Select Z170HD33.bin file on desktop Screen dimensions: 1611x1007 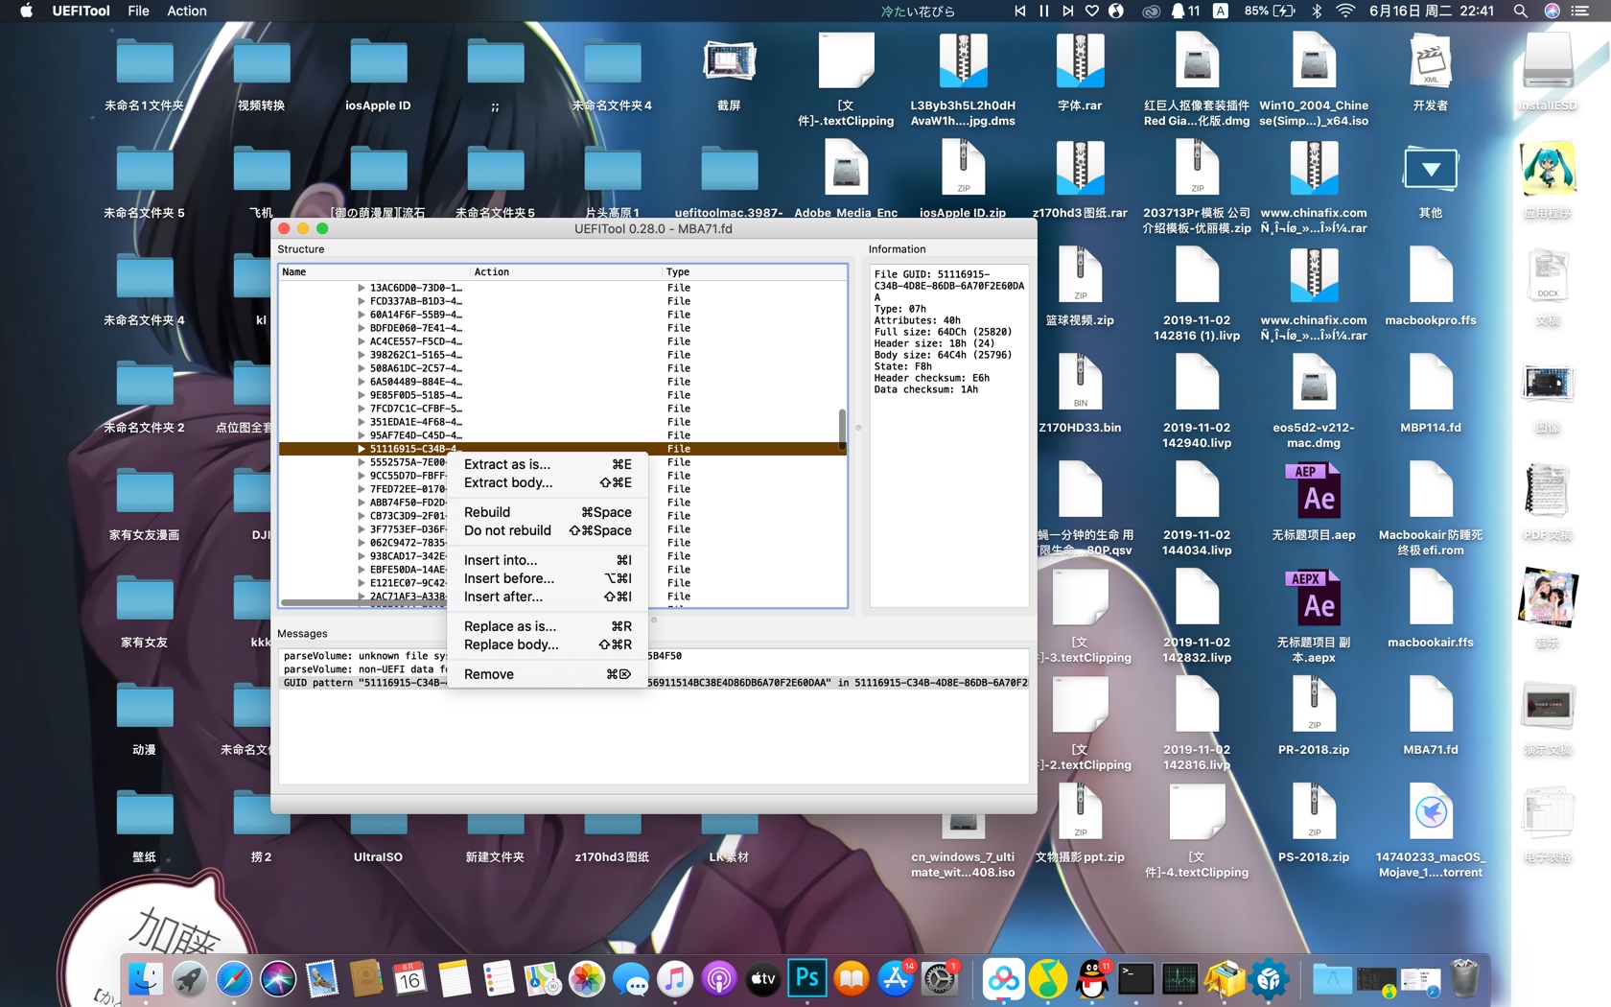(x=1081, y=393)
